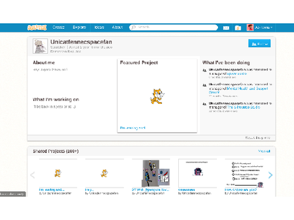Open the featured project cat thumbnail
Image resolution: width=294 pixels, height=220 pixels.
(157, 96)
